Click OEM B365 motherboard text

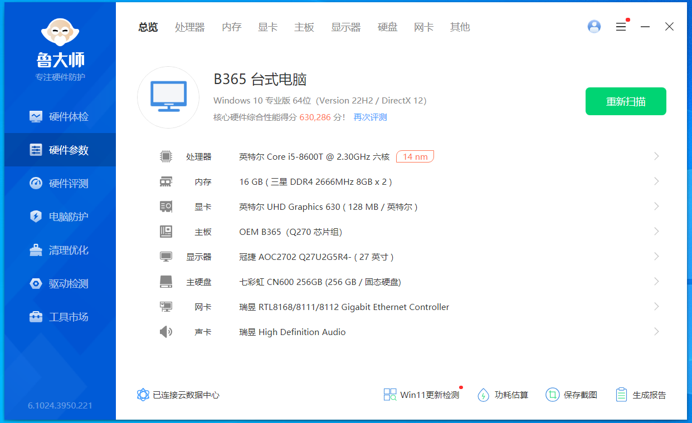click(290, 232)
